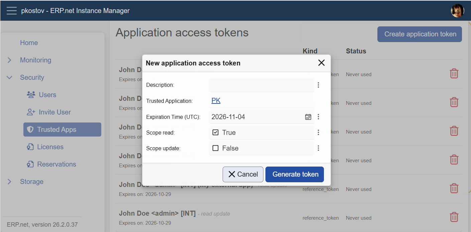The image size is (471, 232).
Task: Click the Kind column header
Action: pyautogui.click(x=310, y=51)
